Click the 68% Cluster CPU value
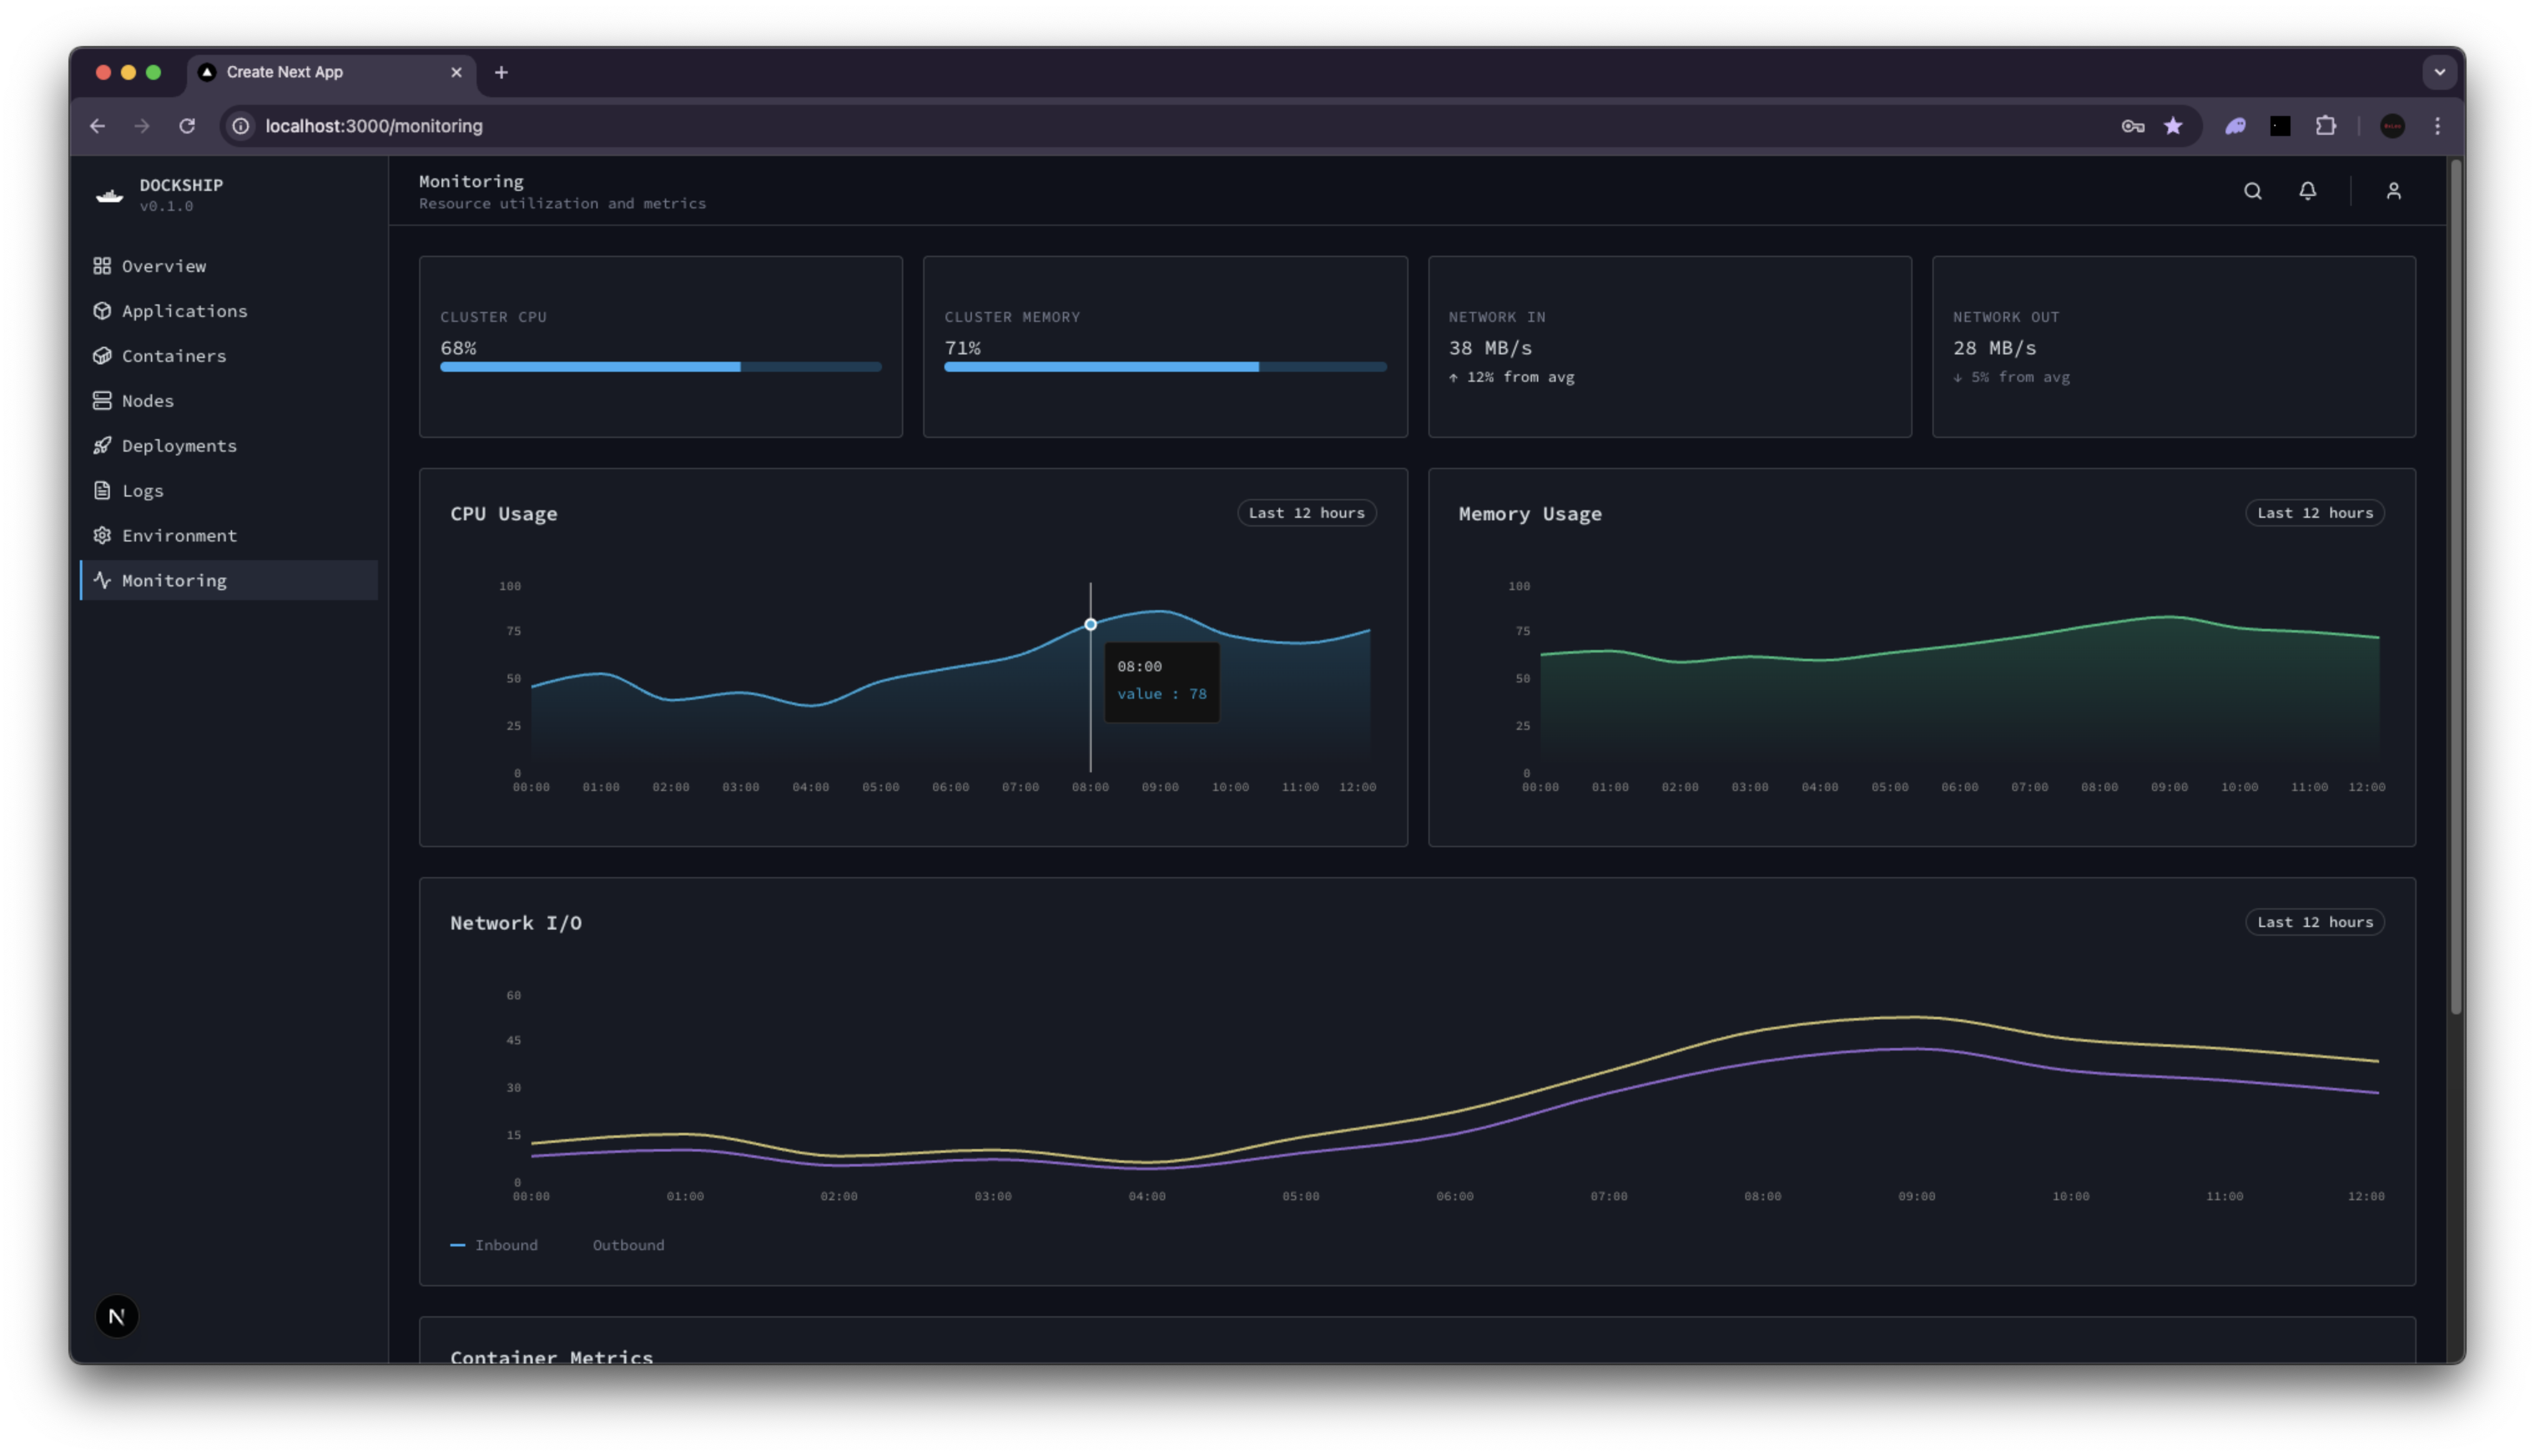Viewport: 2535px width, 1456px height. (x=458, y=348)
